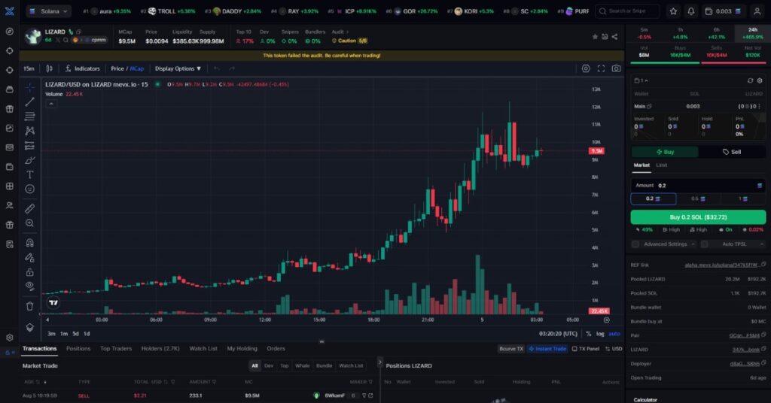Toggle Instant Trade mode
Image resolution: width=771 pixels, height=403 pixels.
pyautogui.click(x=547, y=349)
